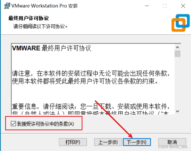Click the 请注意 paragraph in the license text

point(91,77)
